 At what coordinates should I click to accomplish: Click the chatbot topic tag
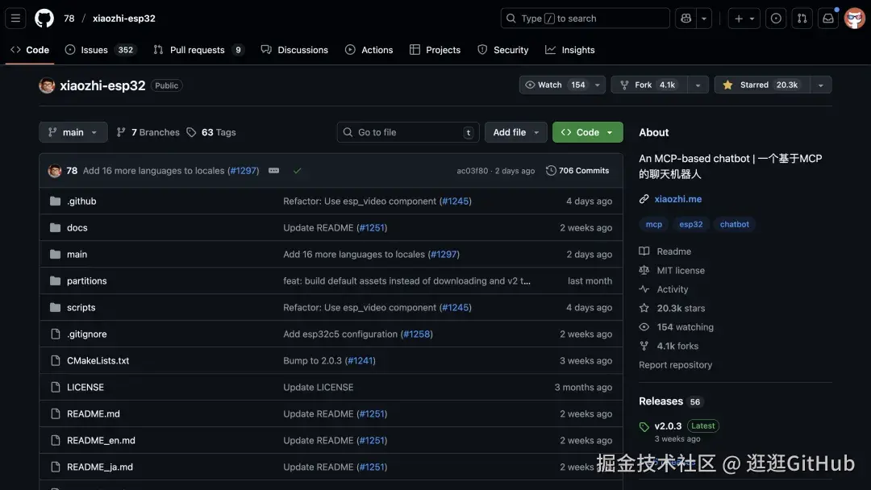pyautogui.click(x=735, y=224)
